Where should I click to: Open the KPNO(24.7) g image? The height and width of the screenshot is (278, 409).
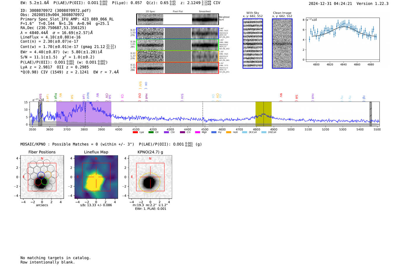(150, 177)
